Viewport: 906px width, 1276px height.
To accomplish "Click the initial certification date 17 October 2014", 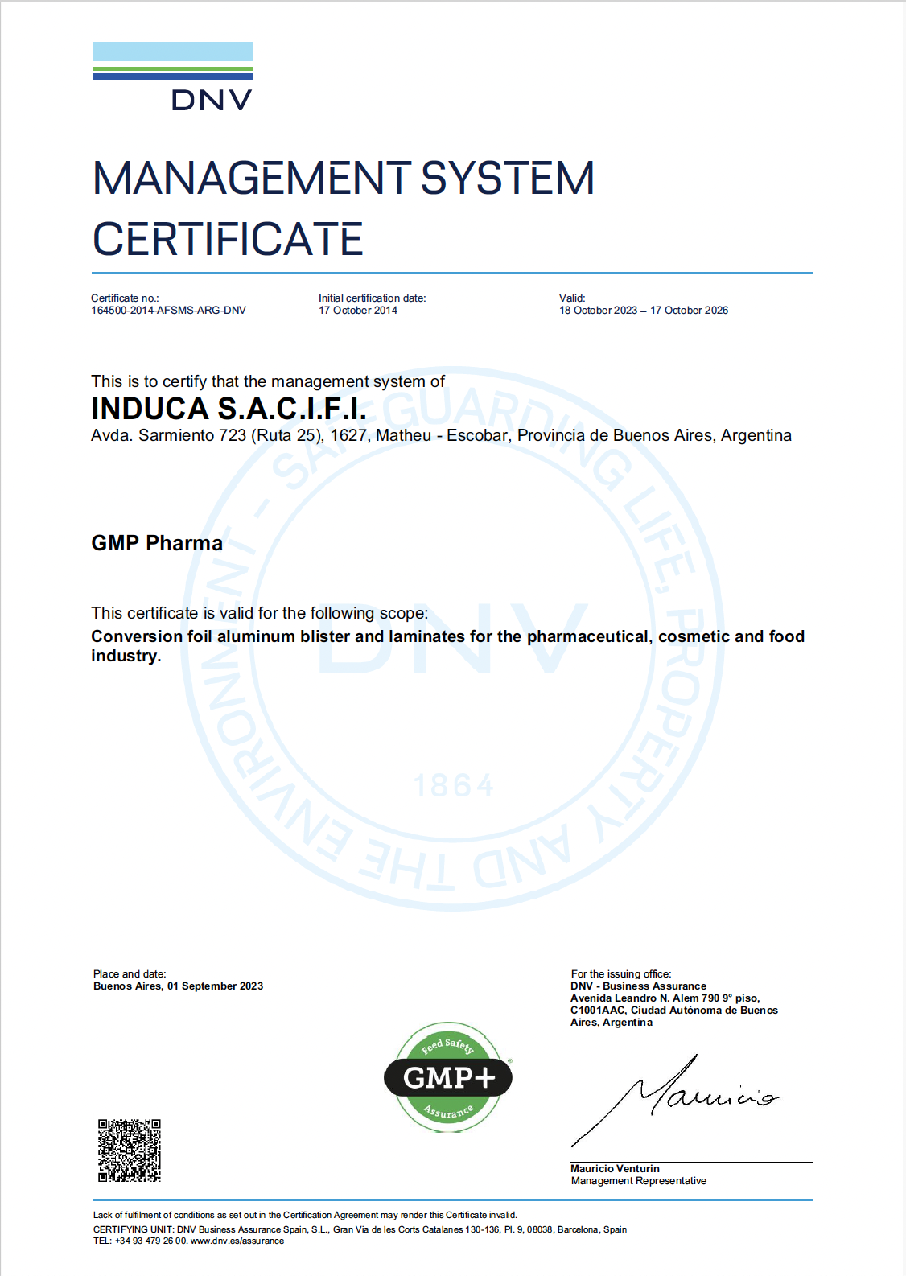I will coord(358,311).
